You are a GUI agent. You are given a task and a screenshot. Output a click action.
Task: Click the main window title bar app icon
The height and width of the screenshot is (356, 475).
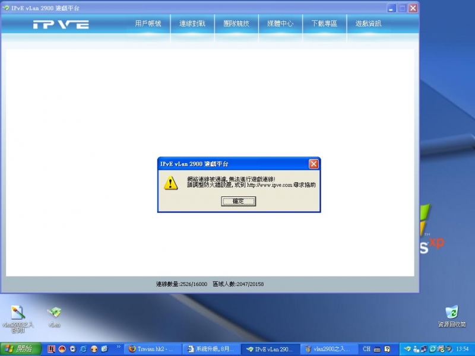click(x=6, y=8)
